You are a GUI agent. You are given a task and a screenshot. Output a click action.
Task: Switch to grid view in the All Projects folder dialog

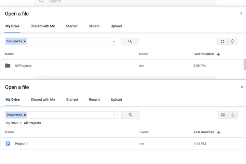[x=222, y=41]
